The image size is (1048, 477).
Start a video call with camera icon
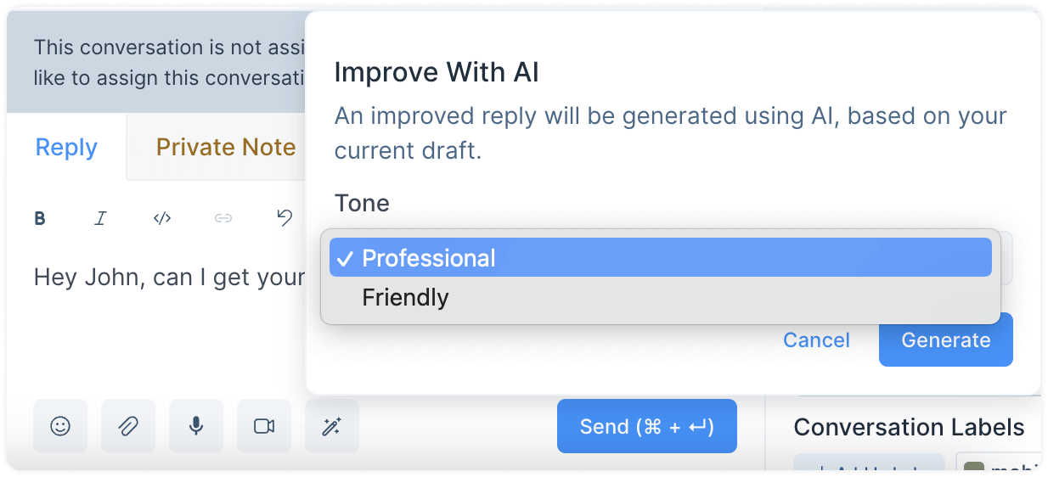264,426
